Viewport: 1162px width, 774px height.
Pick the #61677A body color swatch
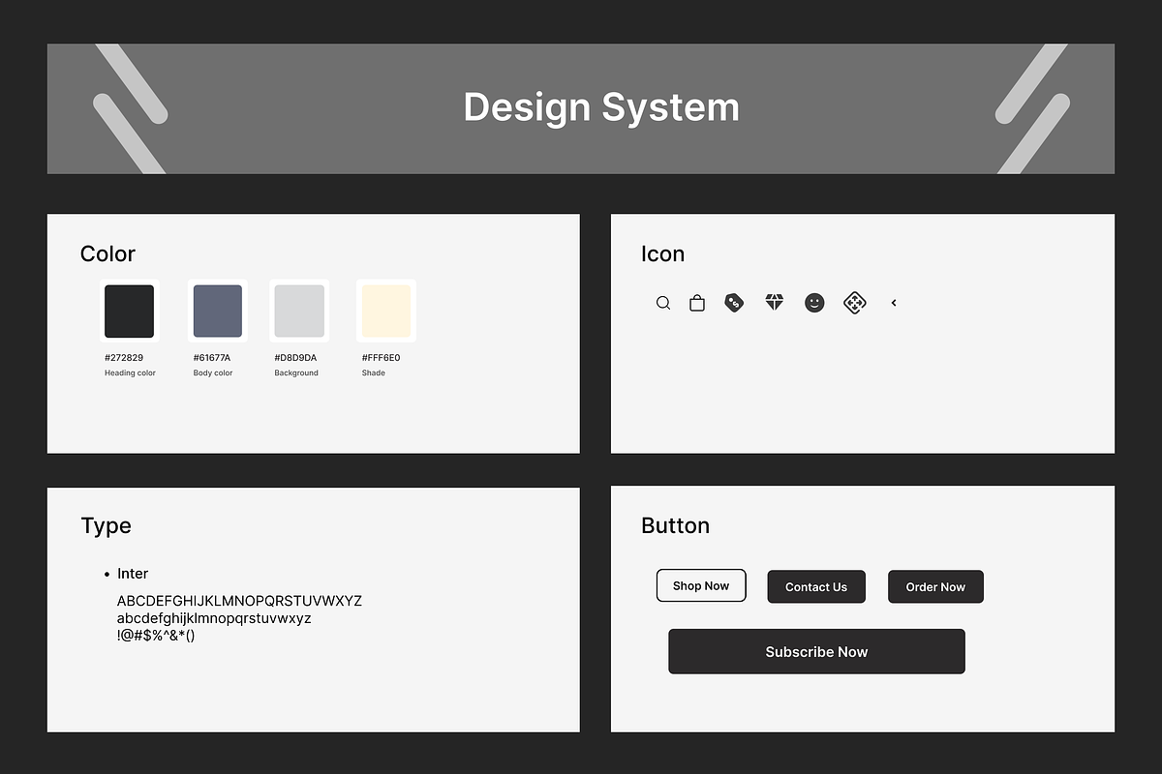point(217,311)
